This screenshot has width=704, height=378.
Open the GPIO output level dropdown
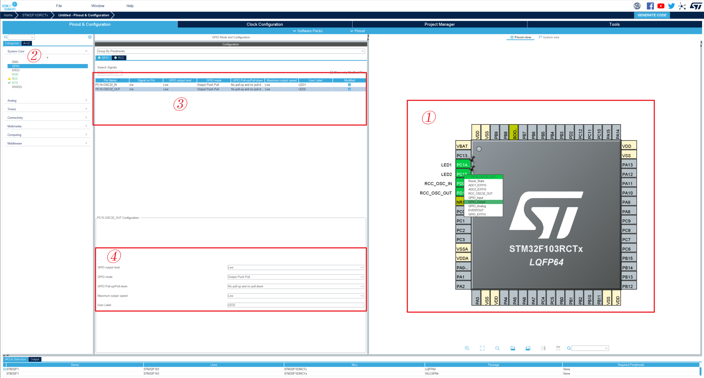point(296,267)
